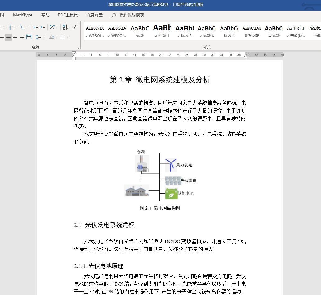321x295 pixels.
Task: Apply the 副标题 style
Action: point(274,31)
